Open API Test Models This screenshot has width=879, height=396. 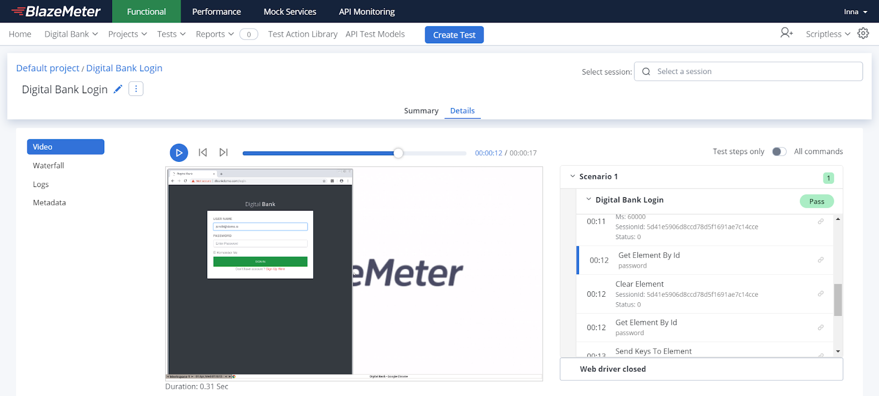pyautogui.click(x=375, y=34)
